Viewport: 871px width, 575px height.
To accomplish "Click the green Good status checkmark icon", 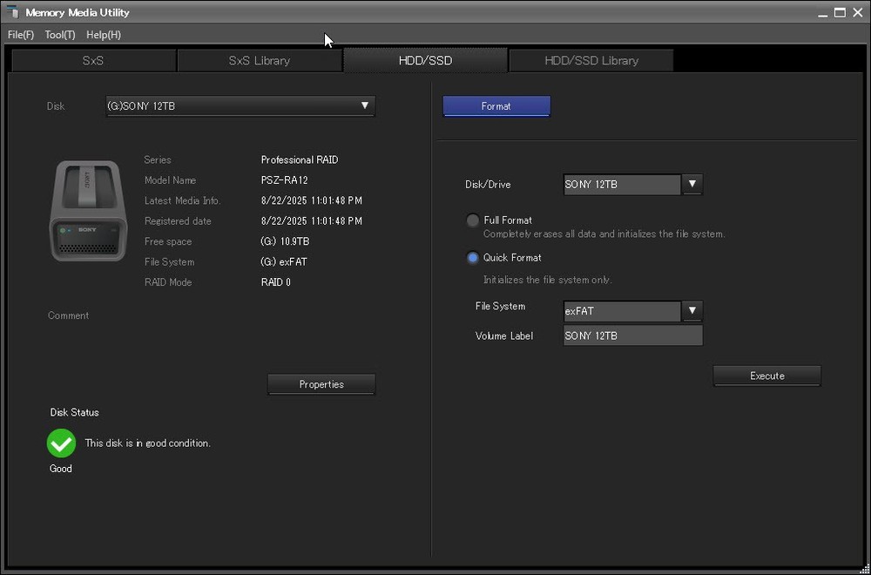I will (x=61, y=443).
